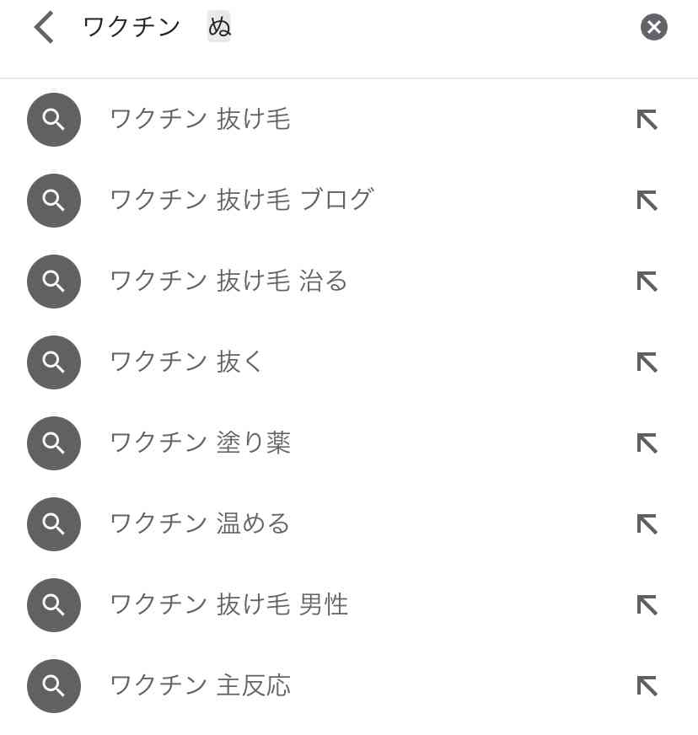Tap the back arrow icon

[x=44, y=28]
